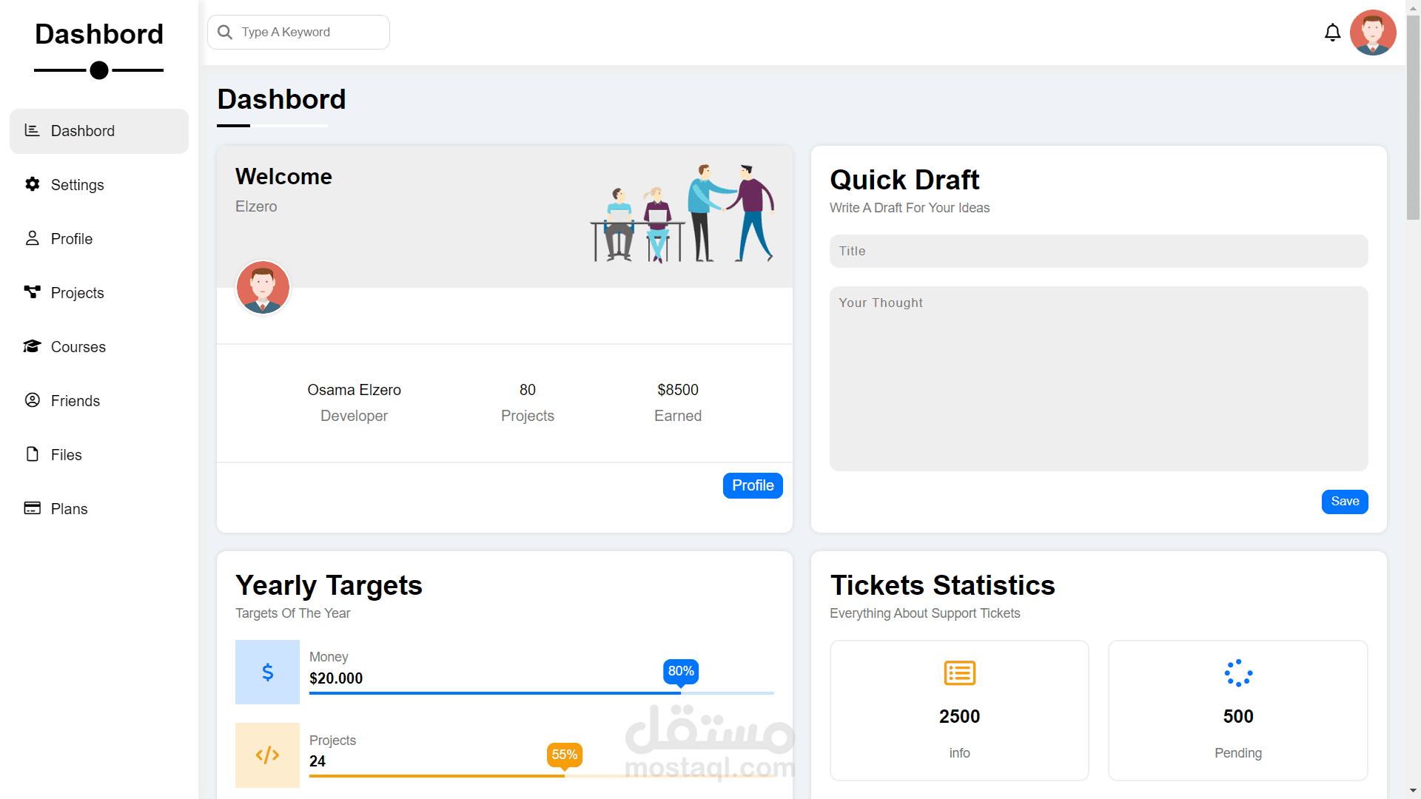Open Plans section in sidebar
This screenshot has height=799, width=1421.
click(69, 509)
